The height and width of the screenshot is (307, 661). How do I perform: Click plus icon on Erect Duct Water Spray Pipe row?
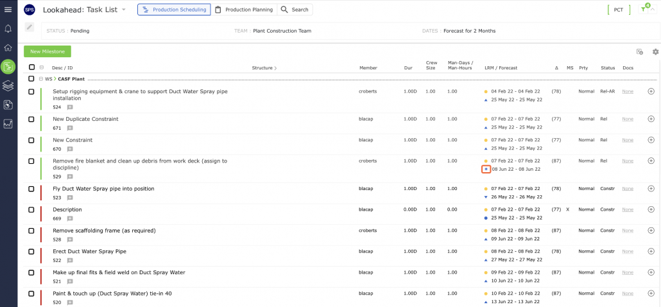(651, 251)
